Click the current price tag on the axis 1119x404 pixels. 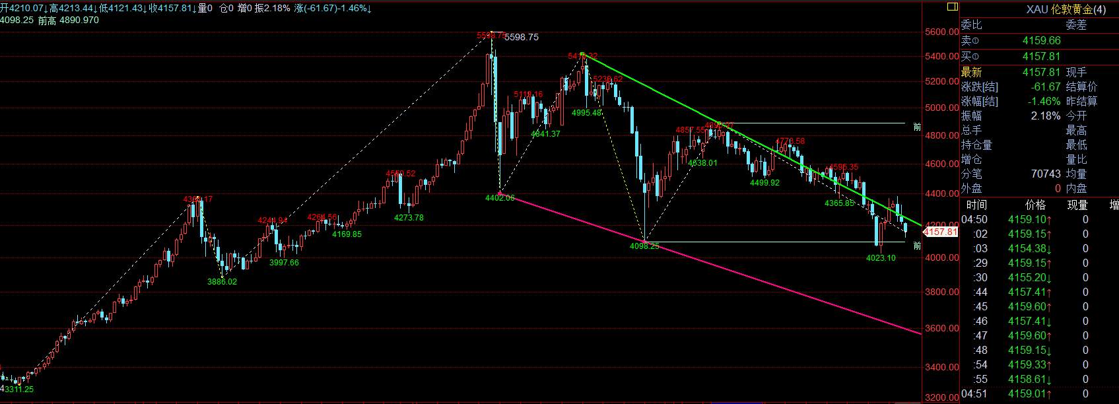tap(940, 232)
